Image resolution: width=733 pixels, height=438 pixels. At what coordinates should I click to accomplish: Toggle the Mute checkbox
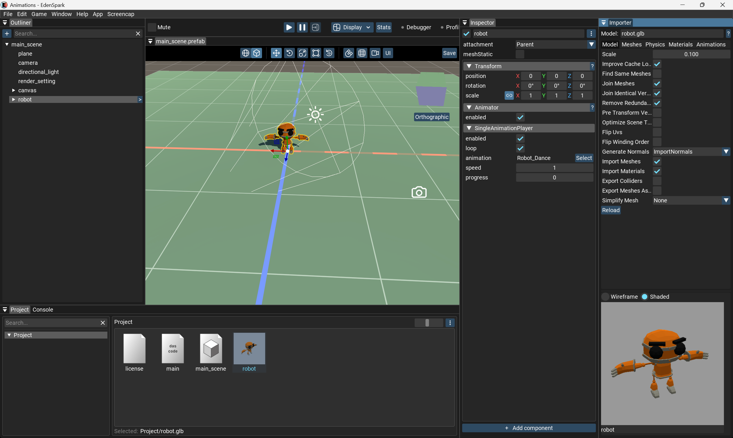(152, 27)
